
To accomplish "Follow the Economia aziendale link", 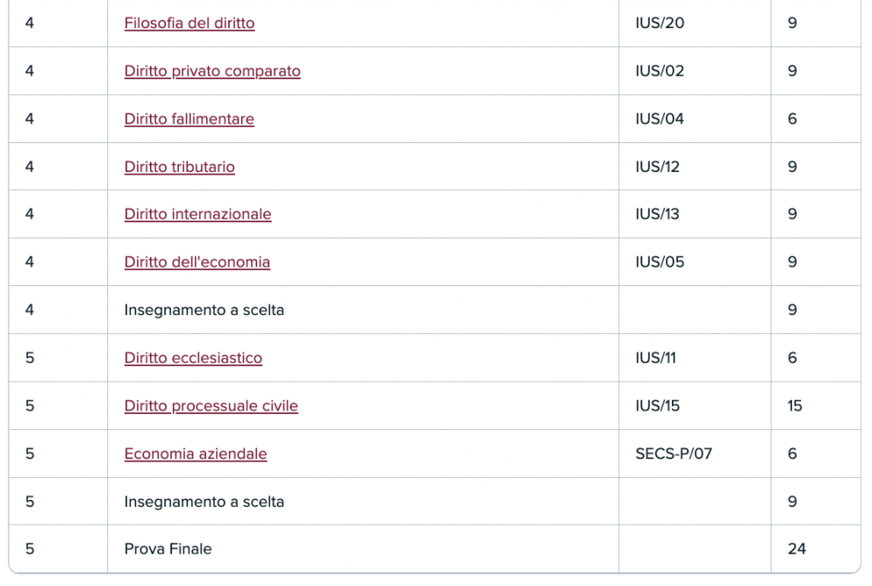I will [x=196, y=454].
